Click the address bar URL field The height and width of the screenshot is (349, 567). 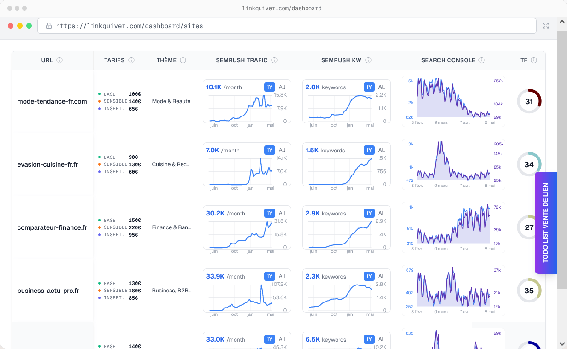[287, 26]
